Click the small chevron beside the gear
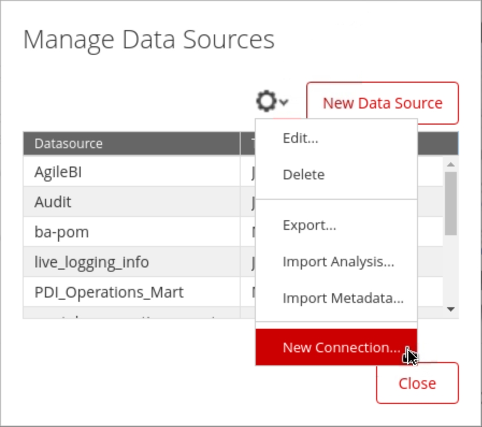The image size is (482, 427). point(284,102)
